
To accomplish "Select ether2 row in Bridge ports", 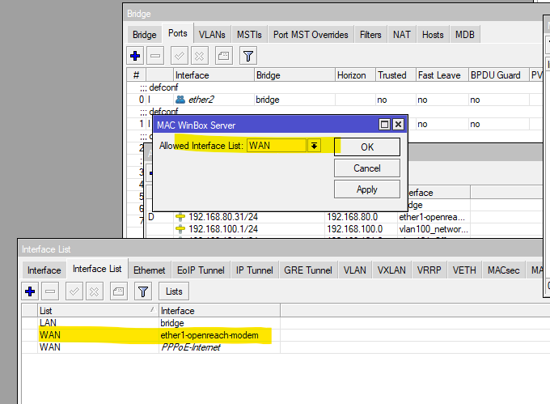I will pyautogui.click(x=335, y=100).
